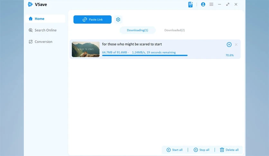The width and height of the screenshot is (269, 156).
Task: Click the Paste Link button
Action: pyautogui.click(x=92, y=19)
